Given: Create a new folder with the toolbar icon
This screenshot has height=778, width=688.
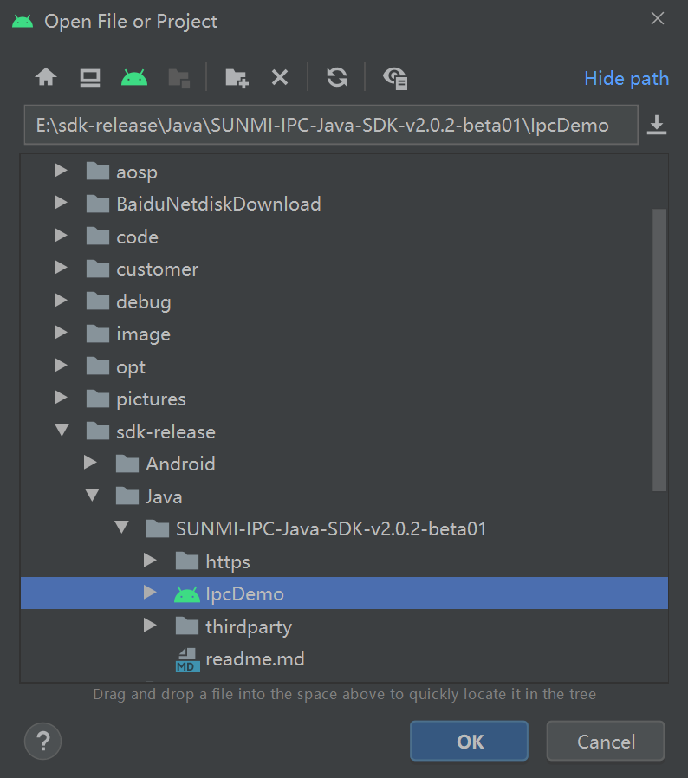Looking at the screenshot, I should coord(237,78).
